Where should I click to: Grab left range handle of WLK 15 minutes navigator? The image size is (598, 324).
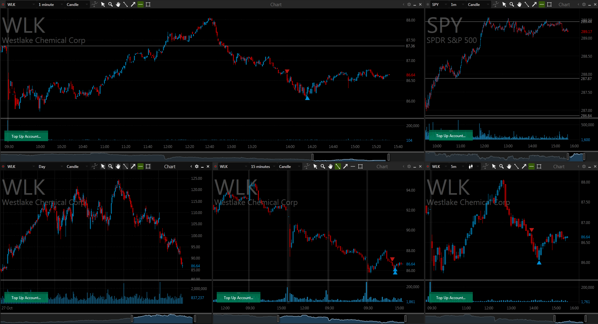click(x=278, y=318)
